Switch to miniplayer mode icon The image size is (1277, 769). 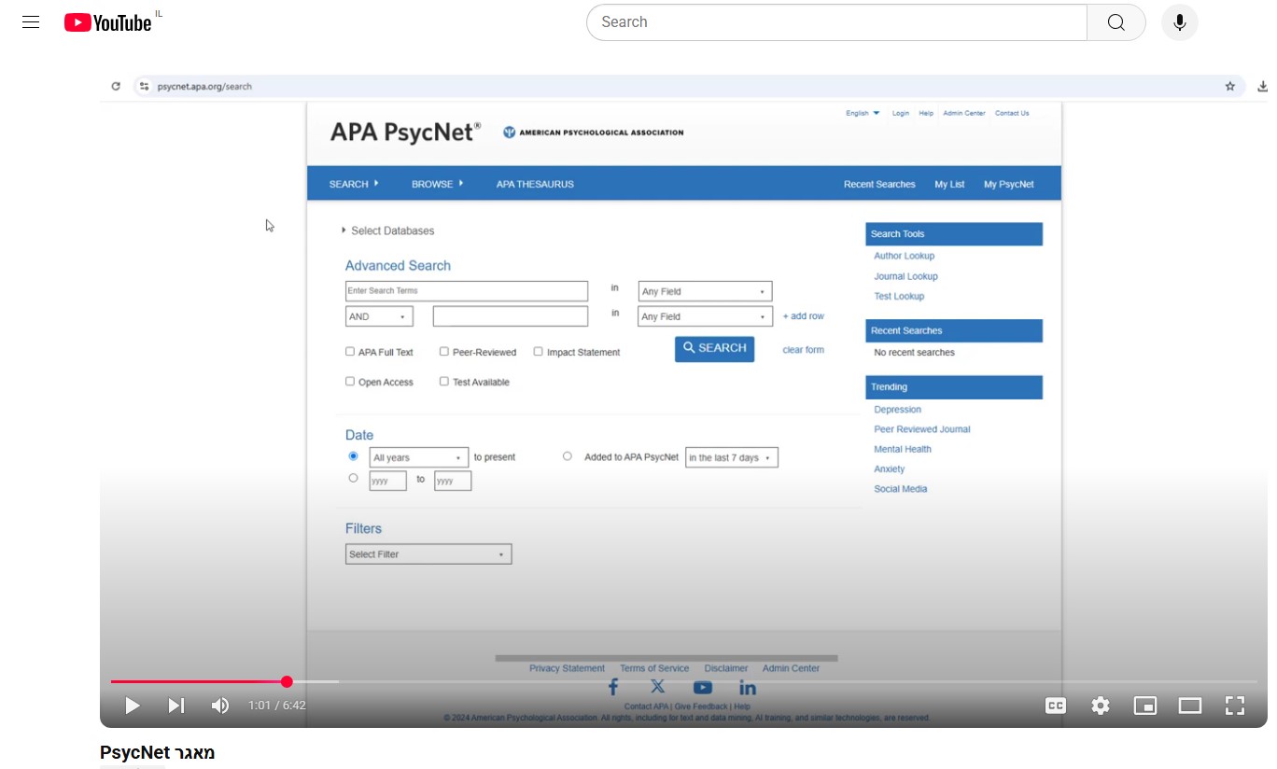point(1145,706)
